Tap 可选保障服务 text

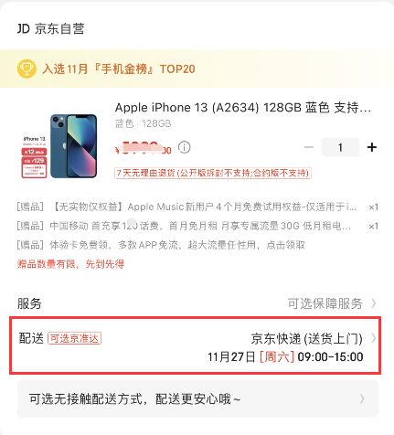325,303
